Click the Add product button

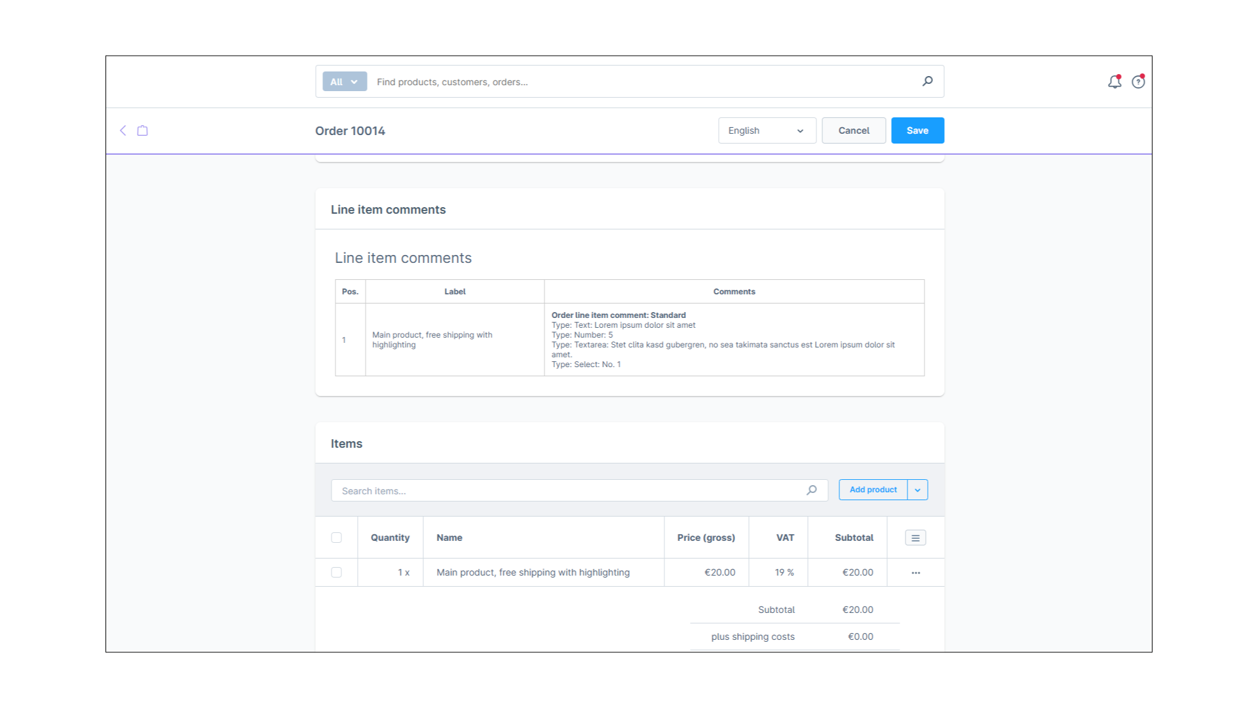click(872, 490)
